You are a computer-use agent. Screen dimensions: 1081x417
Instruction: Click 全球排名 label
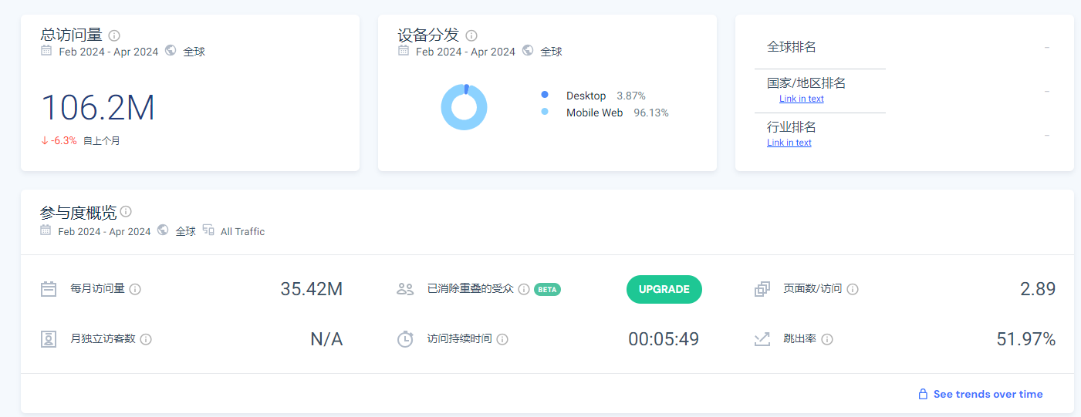point(792,47)
